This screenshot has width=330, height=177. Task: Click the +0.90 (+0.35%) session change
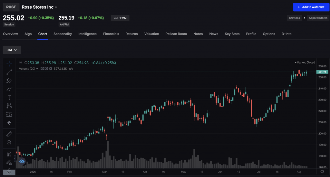[41, 18]
